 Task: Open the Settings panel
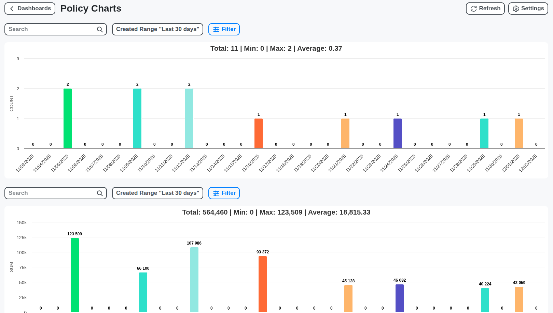point(528,9)
